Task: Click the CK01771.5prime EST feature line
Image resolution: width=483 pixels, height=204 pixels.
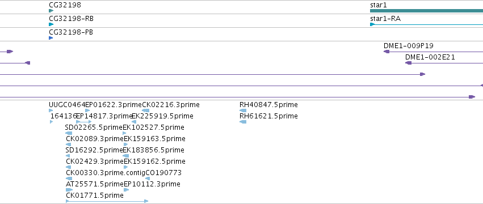Action: 107,201
